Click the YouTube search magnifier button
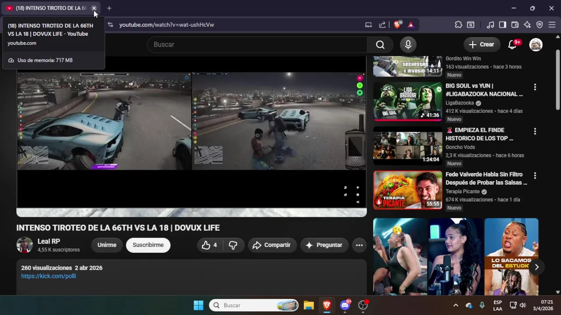Viewport: 561px width, 315px height. pyautogui.click(x=380, y=45)
